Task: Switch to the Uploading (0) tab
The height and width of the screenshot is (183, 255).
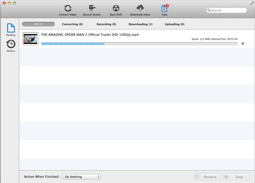Action: [x=174, y=24]
